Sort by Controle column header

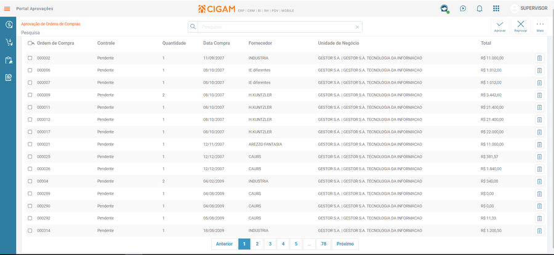[x=106, y=43]
